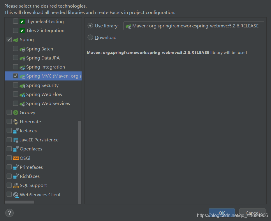Click the horizontal scrollbar of technologies list
This screenshot has width=271, height=221.
20,202
